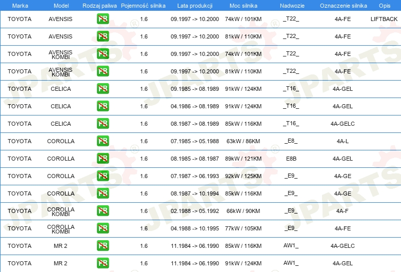Select the LIFTBACK description cell
The width and height of the screenshot is (401, 272).
coord(384,19)
